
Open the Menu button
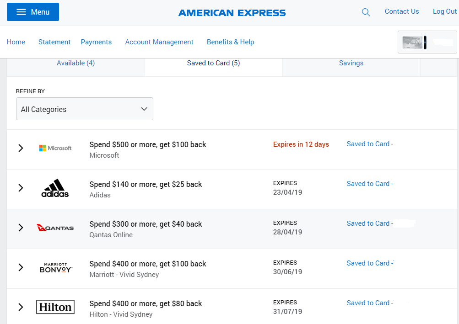(x=33, y=12)
